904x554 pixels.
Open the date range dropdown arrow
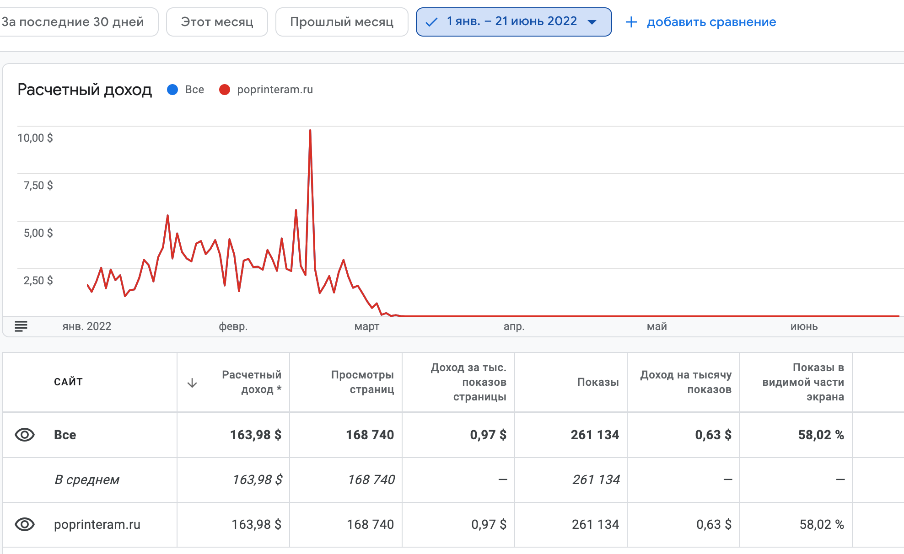point(592,22)
